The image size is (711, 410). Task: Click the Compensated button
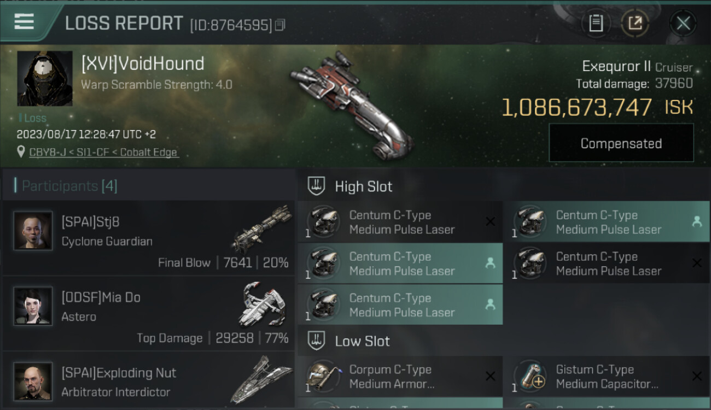(621, 143)
